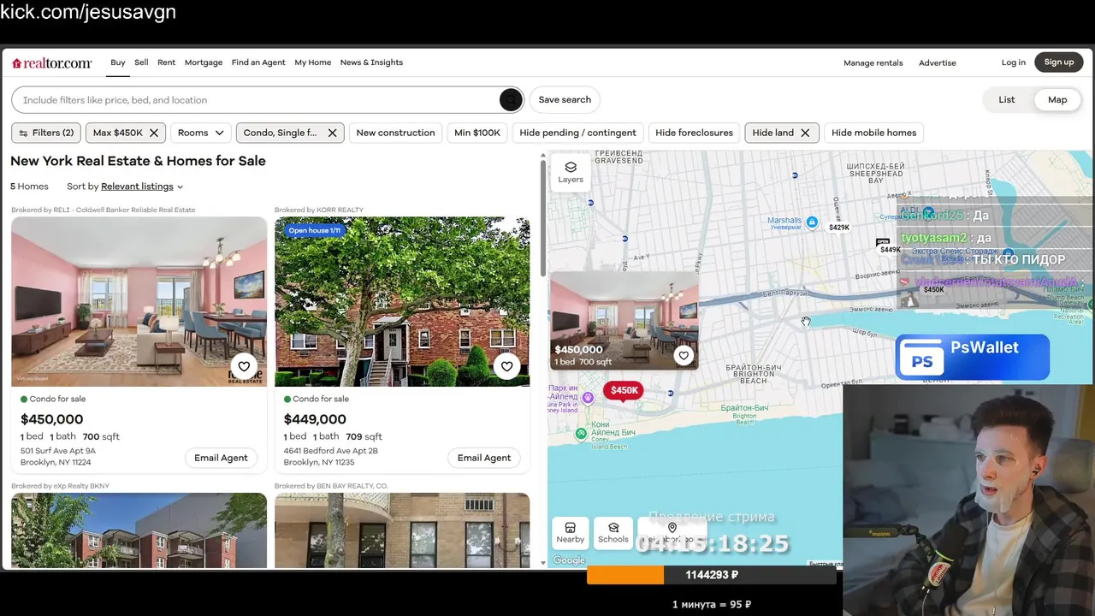
Task: Click the Google logo on map
Action: (x=569, y=560)
